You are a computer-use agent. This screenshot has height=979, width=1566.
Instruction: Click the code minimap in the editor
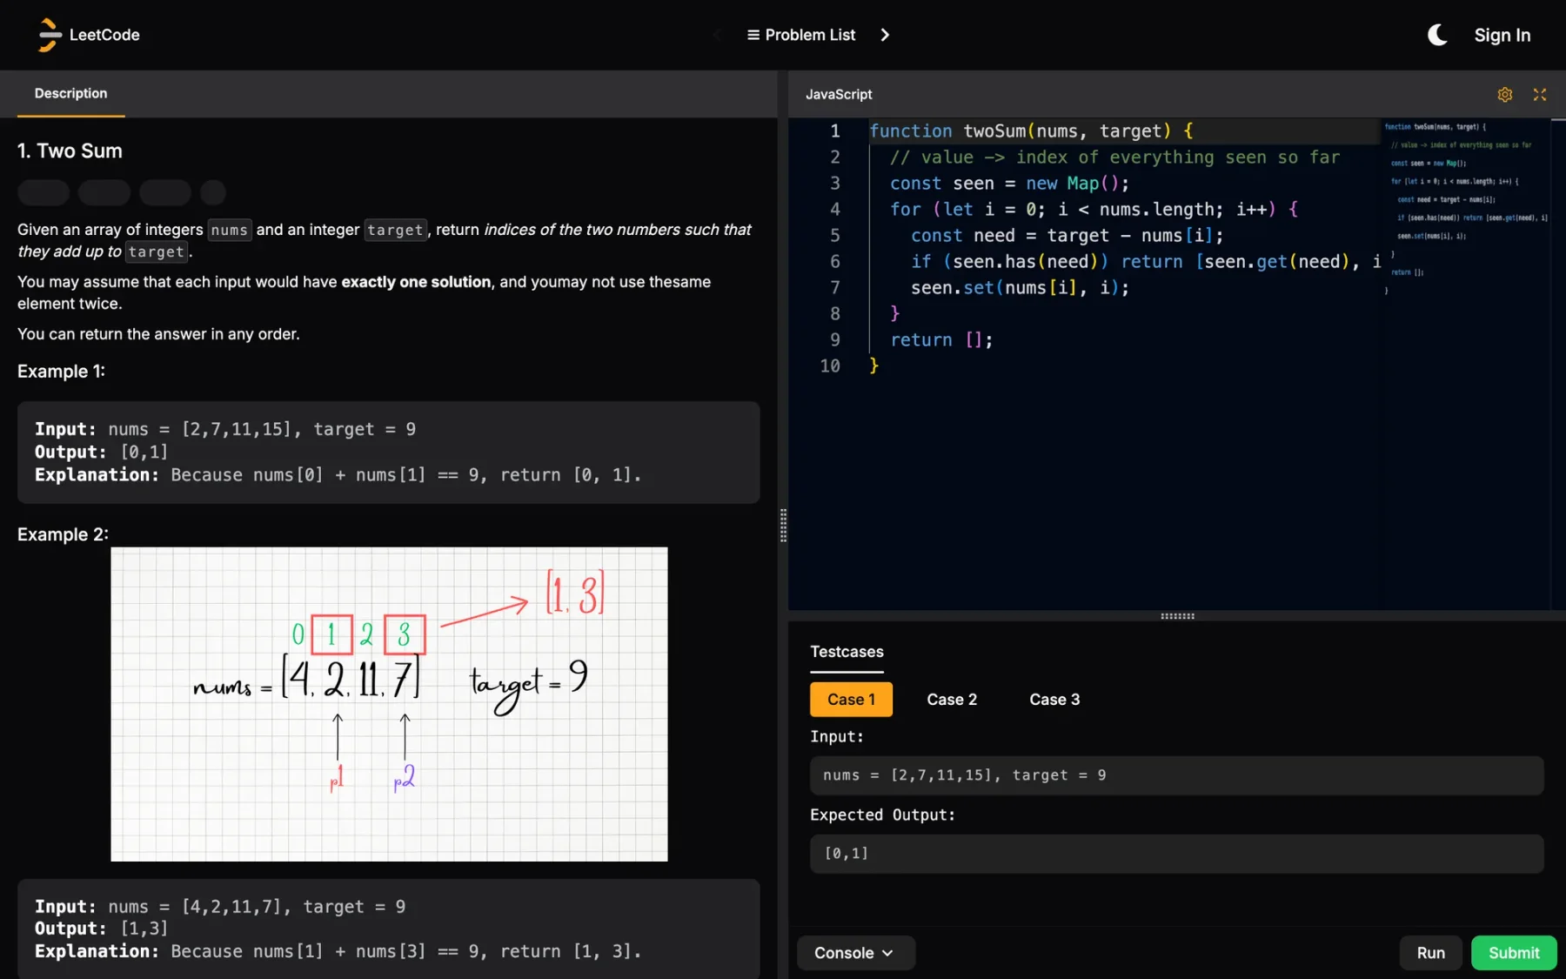pos(1466,209)
